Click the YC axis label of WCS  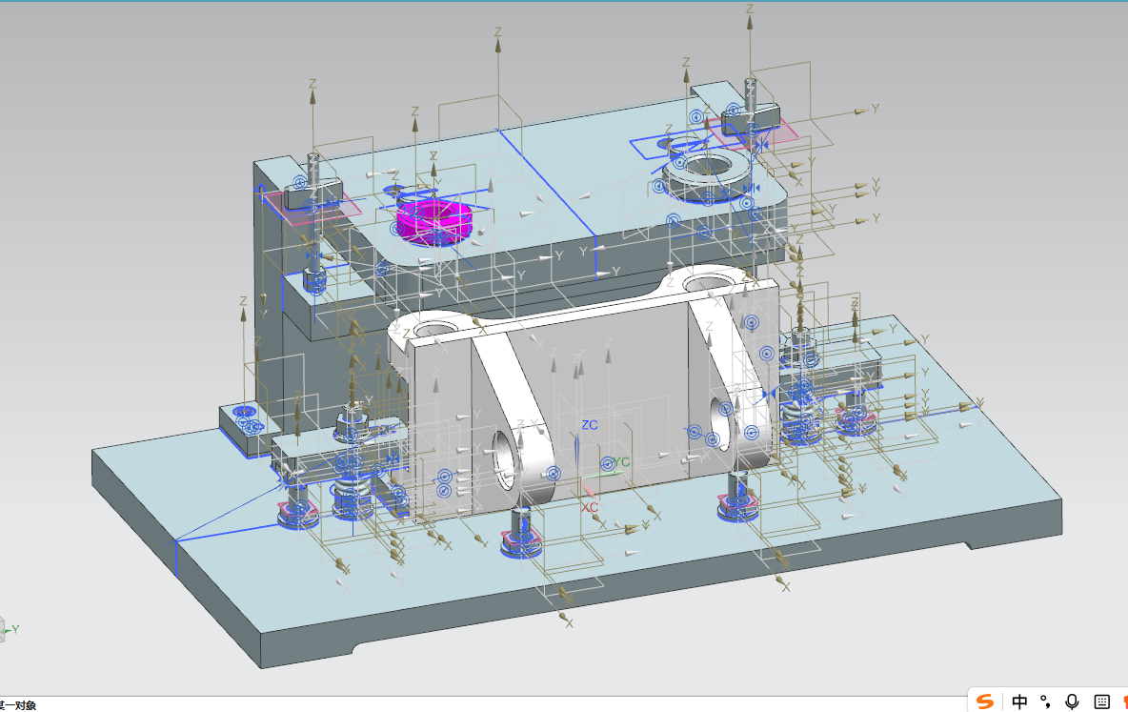point(621,462)
